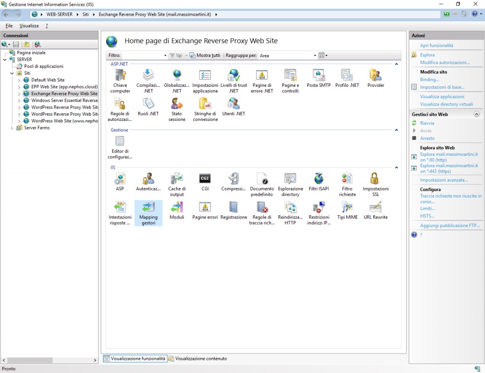Open Impostazioni avanzate... link

[x=444, y=180]
